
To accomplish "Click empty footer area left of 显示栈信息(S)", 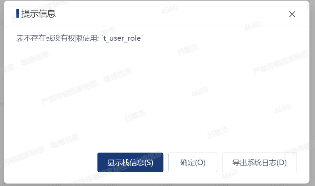I will [50, 162].
